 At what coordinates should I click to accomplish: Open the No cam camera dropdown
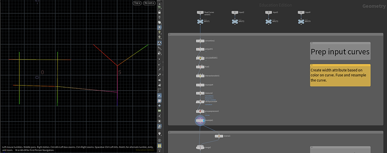click(150, 3)
